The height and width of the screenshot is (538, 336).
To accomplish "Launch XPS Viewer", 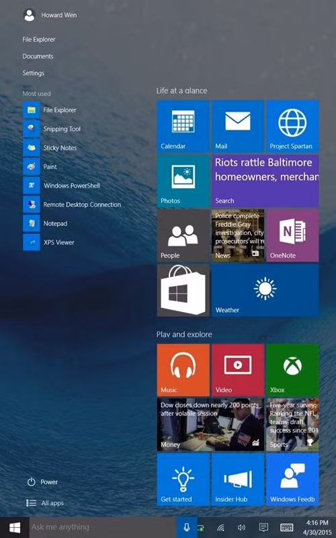I will [x=48, y=242].
